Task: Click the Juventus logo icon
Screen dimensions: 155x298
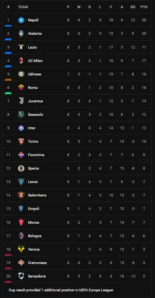Action: [x=21, y=101]
